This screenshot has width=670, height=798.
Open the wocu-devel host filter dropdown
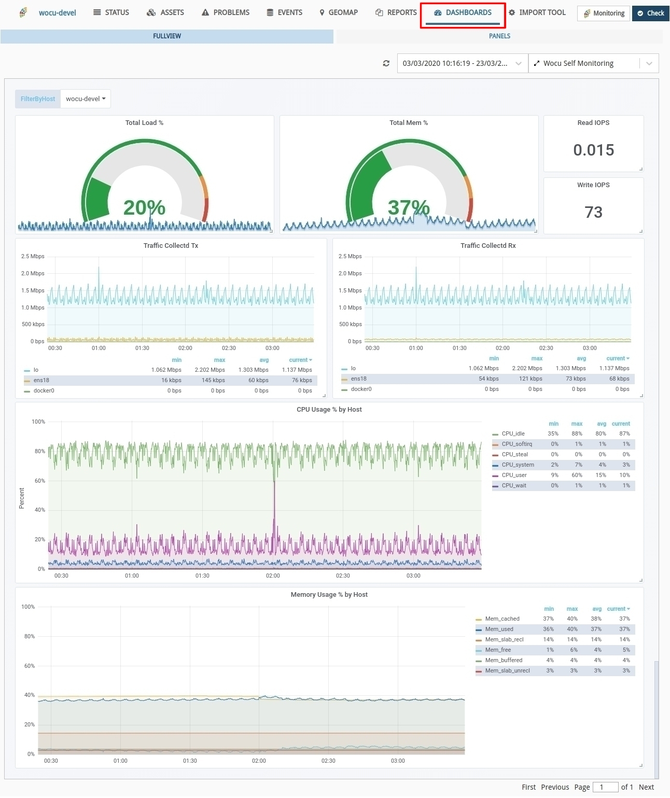click(x=86, y=99)
